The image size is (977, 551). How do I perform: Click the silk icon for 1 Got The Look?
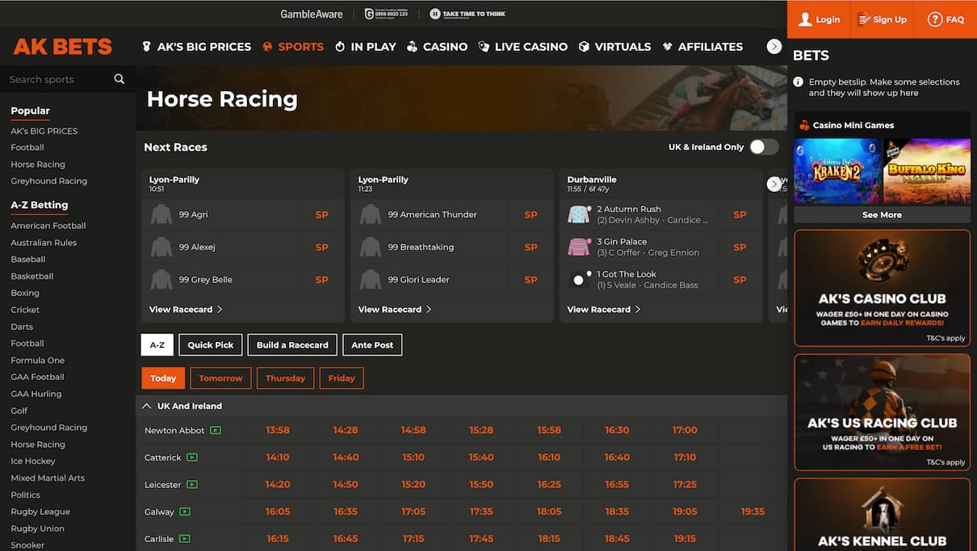point(580,279)
